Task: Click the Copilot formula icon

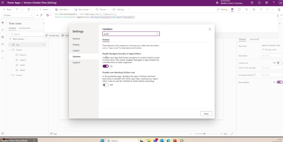Action: click(x=48, y=15)
